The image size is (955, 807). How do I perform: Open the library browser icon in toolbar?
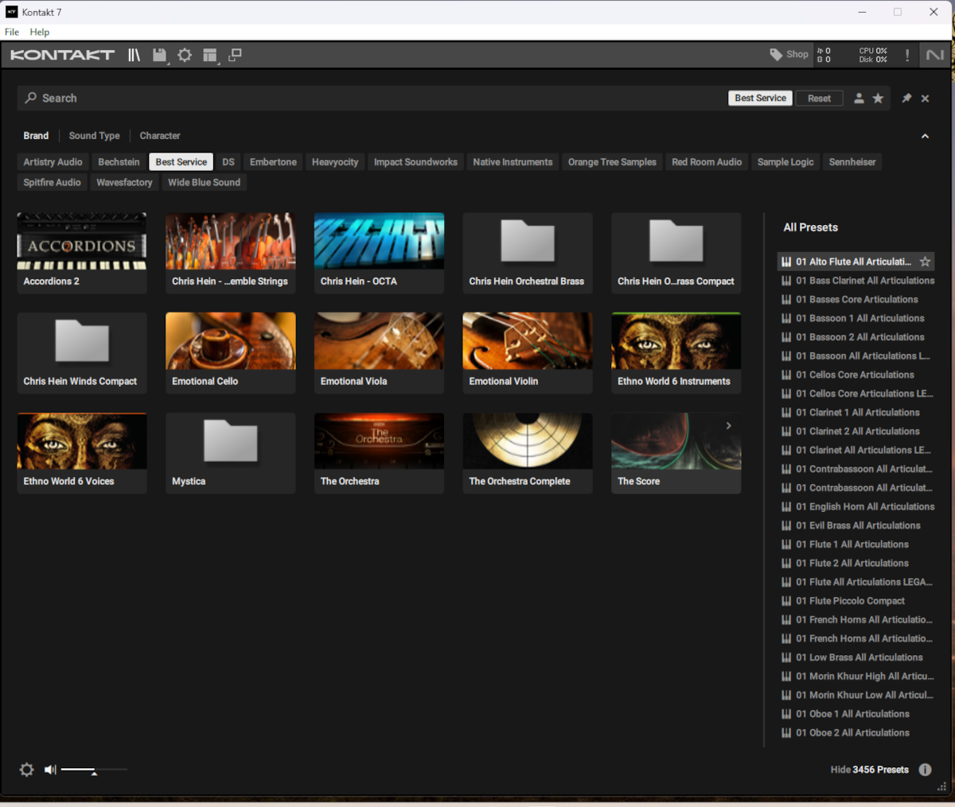(x=134, y=55)
